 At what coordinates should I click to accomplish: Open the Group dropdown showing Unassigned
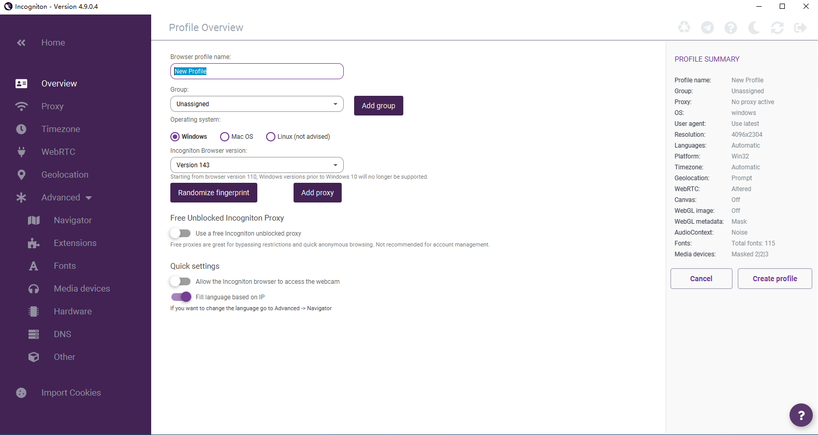[257, 104]
